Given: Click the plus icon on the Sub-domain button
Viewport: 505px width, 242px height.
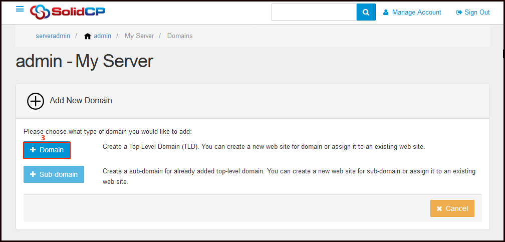Looking at the screenshot, I should pos(33,174).
